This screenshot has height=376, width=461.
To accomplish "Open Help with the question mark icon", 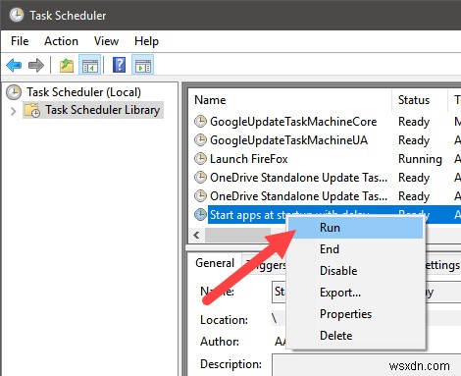I will coord(119,65).
